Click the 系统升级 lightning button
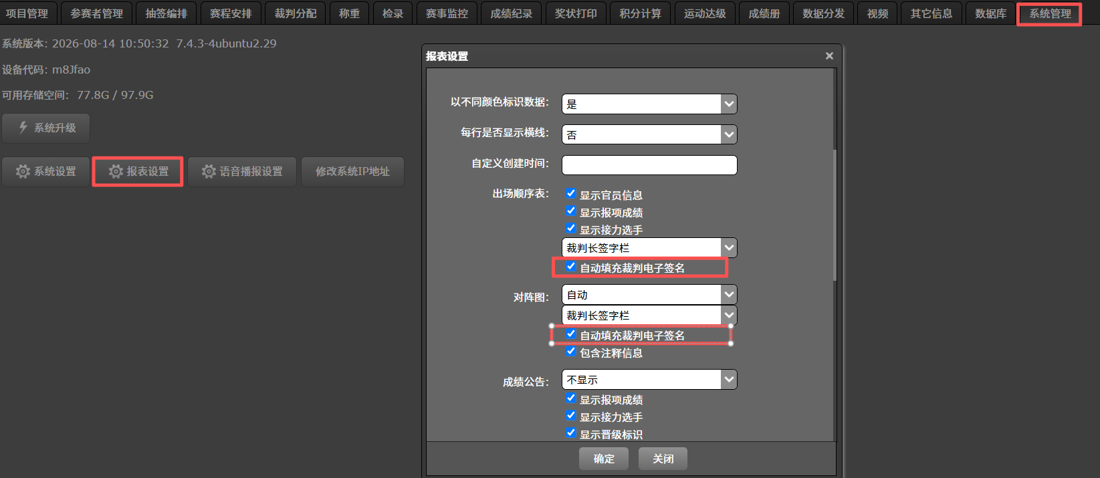Viewport: 1100px width, 478px height. click(46, 128)
